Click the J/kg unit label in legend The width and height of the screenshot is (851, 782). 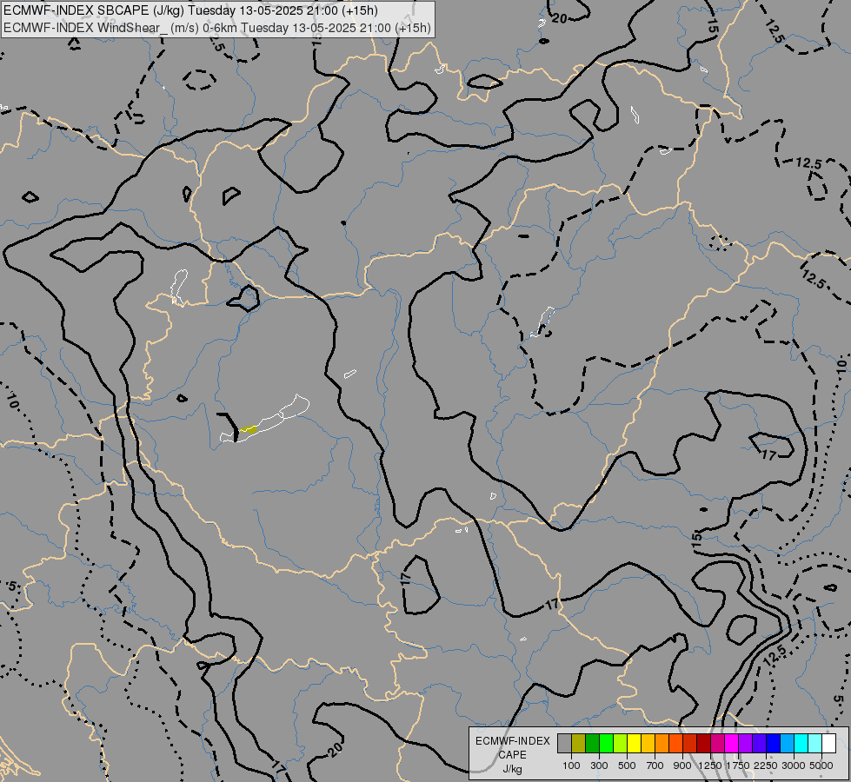pos(512,769)
